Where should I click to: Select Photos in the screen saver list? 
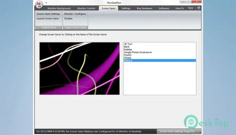pos(160,58)
